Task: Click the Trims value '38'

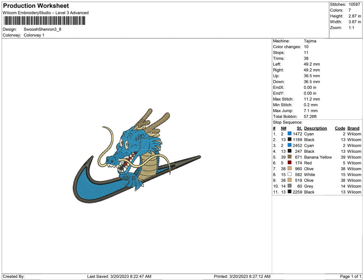Action: pos(306,58)
